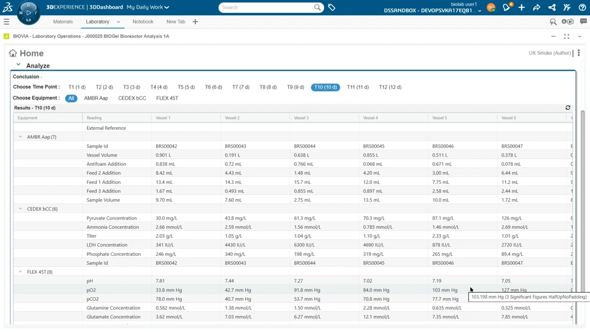Filter by FLEX 45T equipment
The image size is (590, 332).
[x=167, y=98]
